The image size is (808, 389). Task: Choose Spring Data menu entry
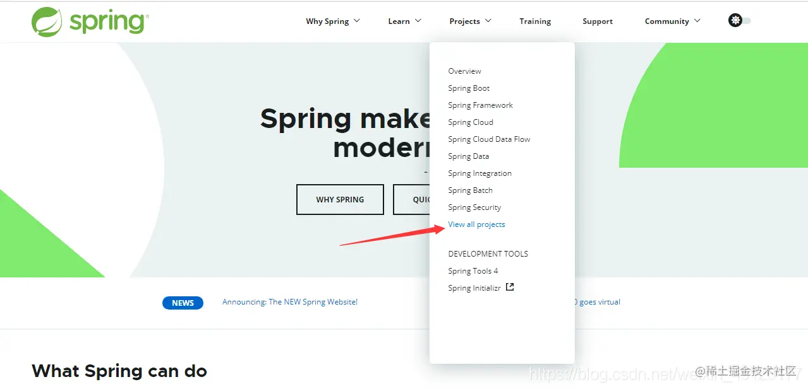pyautogui.click(x=468, y=156)
